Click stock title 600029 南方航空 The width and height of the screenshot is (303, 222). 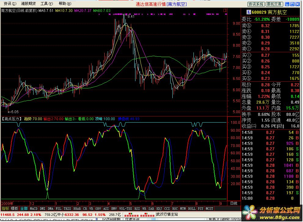pos(269,13)
